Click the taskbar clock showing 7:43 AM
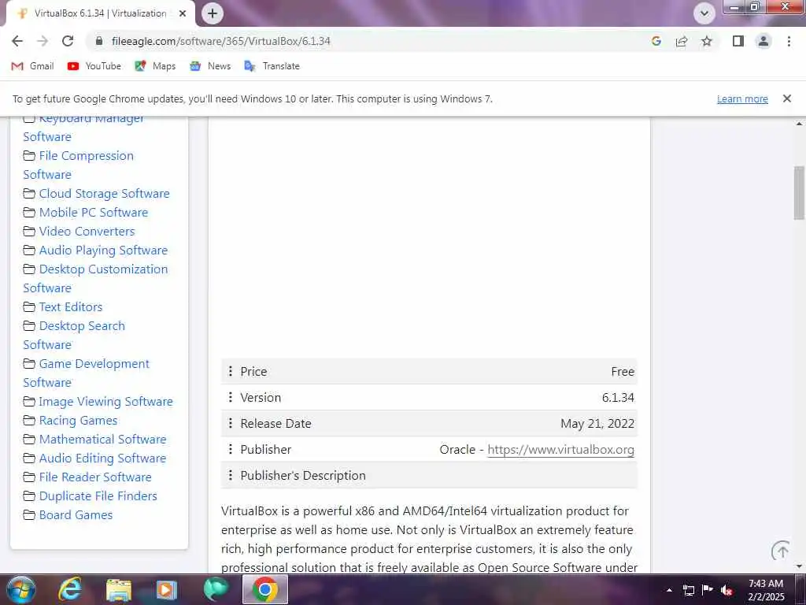The image size is (806, 605). 766,590
